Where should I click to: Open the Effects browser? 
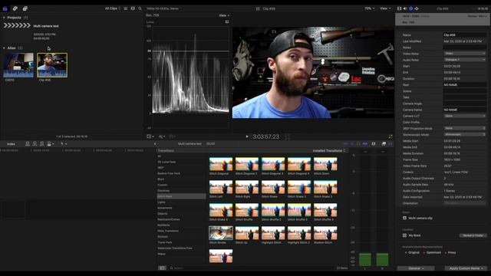[384, 143]
